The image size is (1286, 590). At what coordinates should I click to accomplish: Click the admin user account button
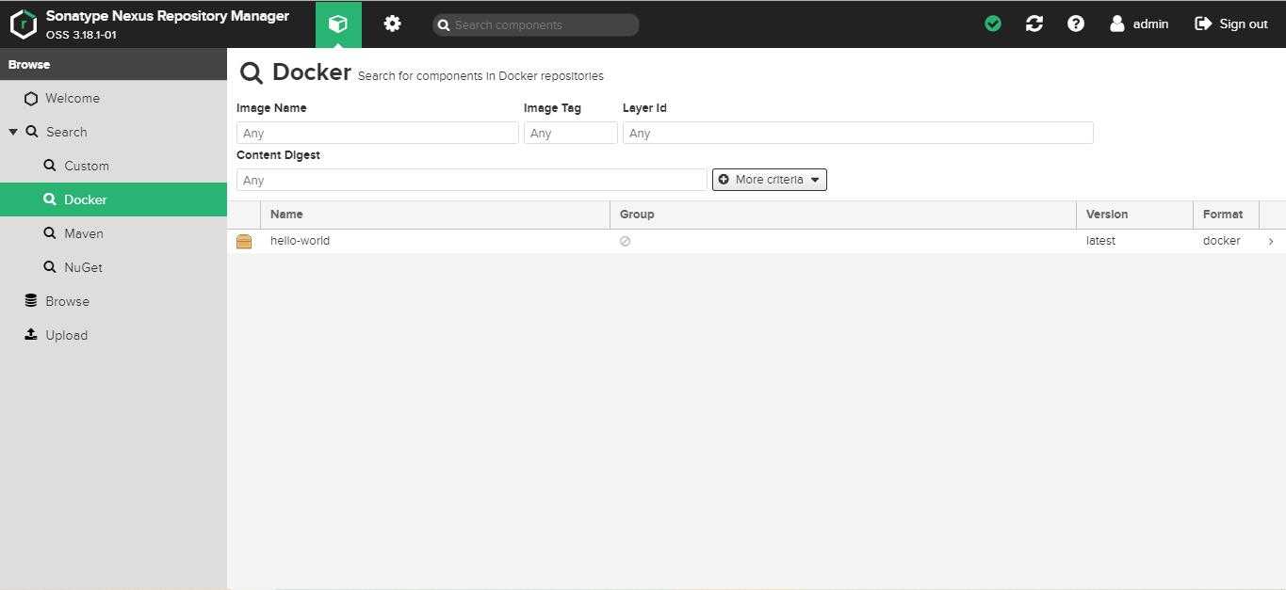pyautogui.click(x=1139, y=24)
